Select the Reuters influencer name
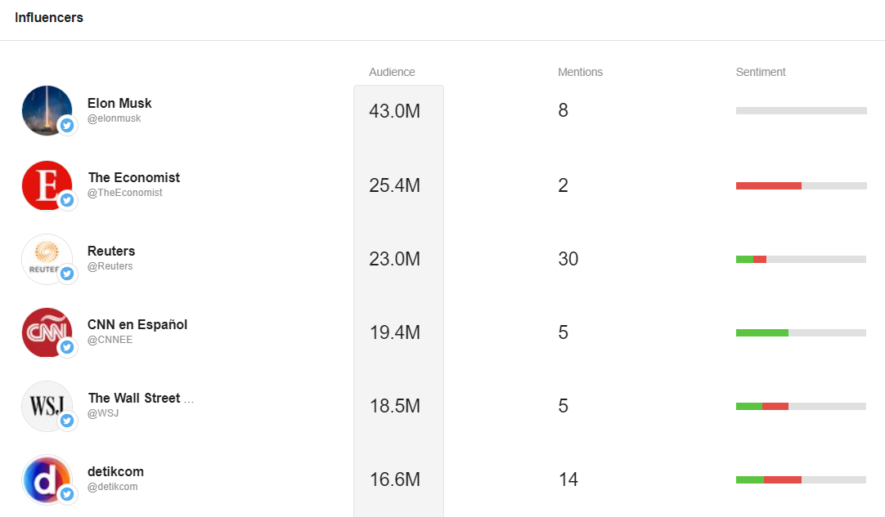 point(111,251)
